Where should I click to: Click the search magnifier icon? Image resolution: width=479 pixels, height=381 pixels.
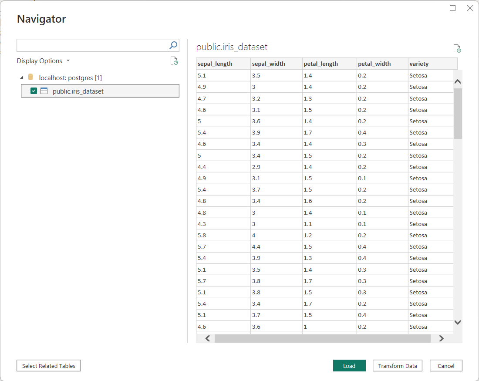(x=173, y=45)
